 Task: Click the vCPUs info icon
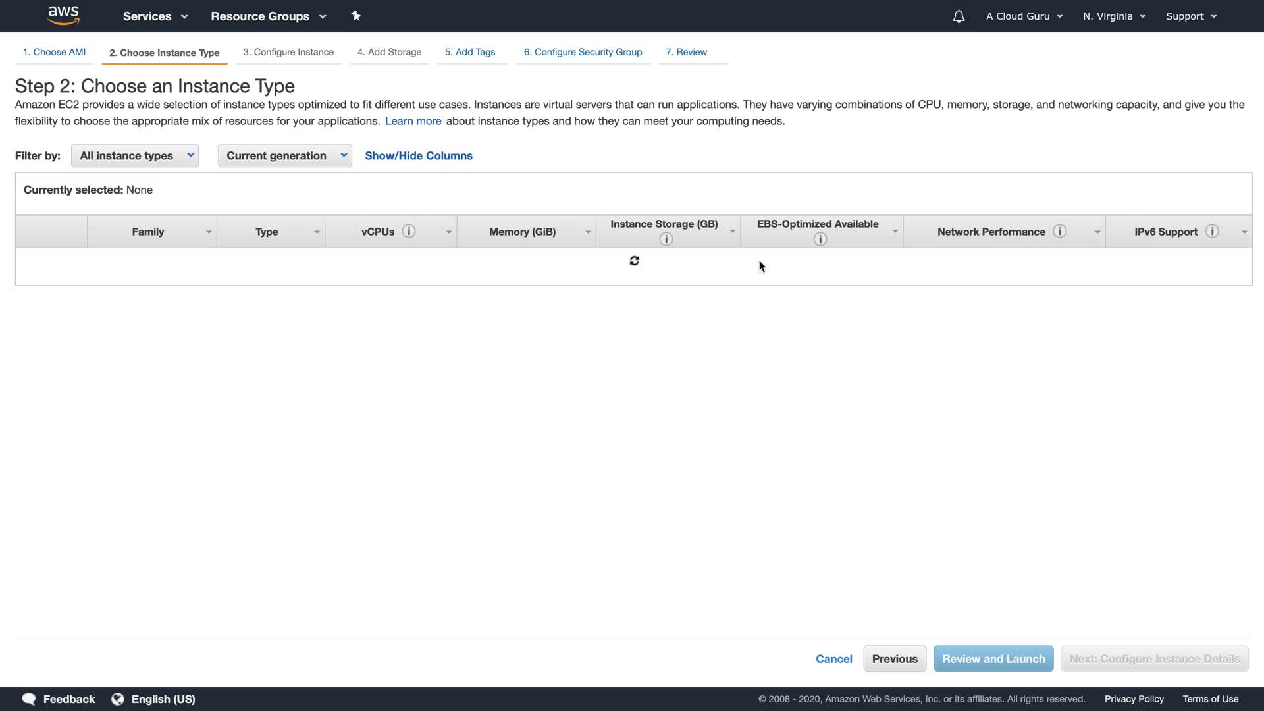coord(409,231)
